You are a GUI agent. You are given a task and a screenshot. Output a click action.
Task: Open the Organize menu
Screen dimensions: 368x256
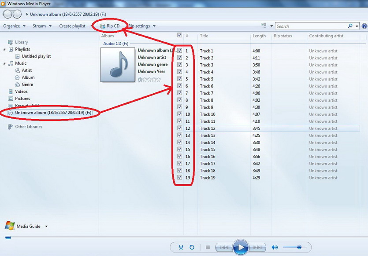[x=14, y=26]
